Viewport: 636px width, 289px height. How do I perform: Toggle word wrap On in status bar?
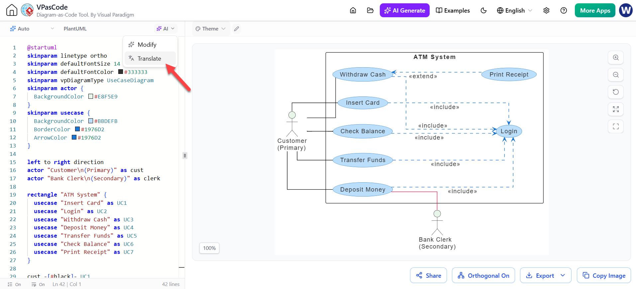(x=38, y=284)
